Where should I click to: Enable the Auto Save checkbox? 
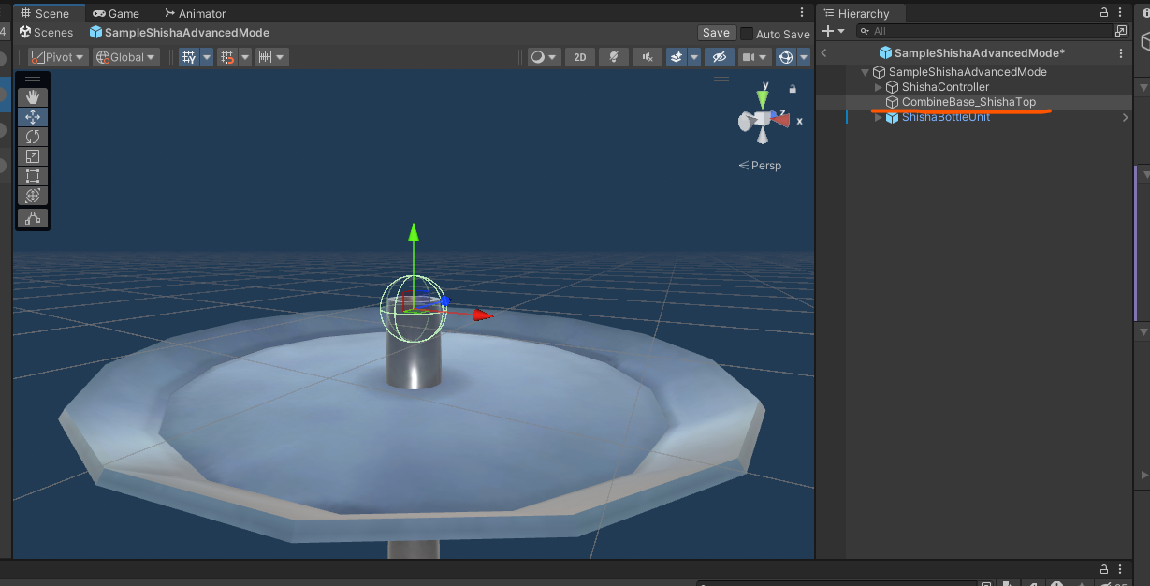[x=746, y=34]
